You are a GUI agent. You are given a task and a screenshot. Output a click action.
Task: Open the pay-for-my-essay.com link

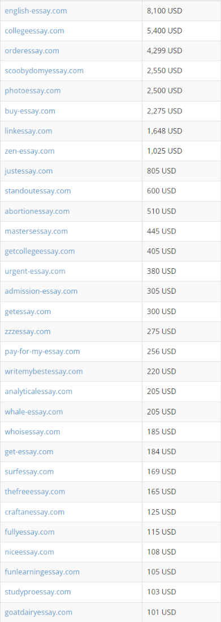click(42, 351)
